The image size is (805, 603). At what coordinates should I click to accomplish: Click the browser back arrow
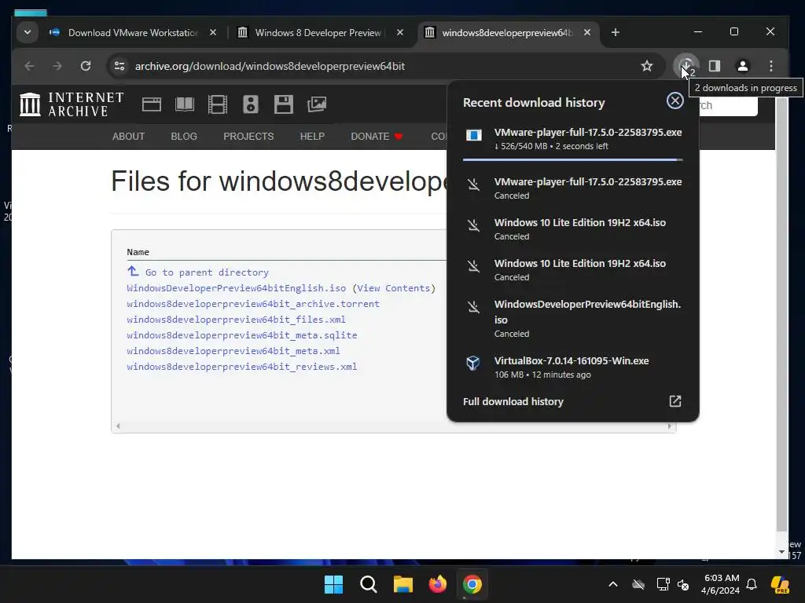point(29,66)
